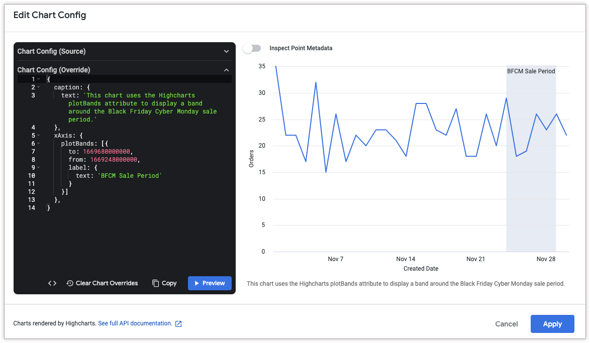The image size is (590, 343).
Task: Fold the xAxis block at line 5
Action: [39, 136]
